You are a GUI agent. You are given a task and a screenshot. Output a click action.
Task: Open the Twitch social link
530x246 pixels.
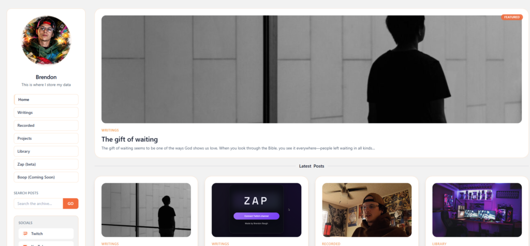[46, 234]
